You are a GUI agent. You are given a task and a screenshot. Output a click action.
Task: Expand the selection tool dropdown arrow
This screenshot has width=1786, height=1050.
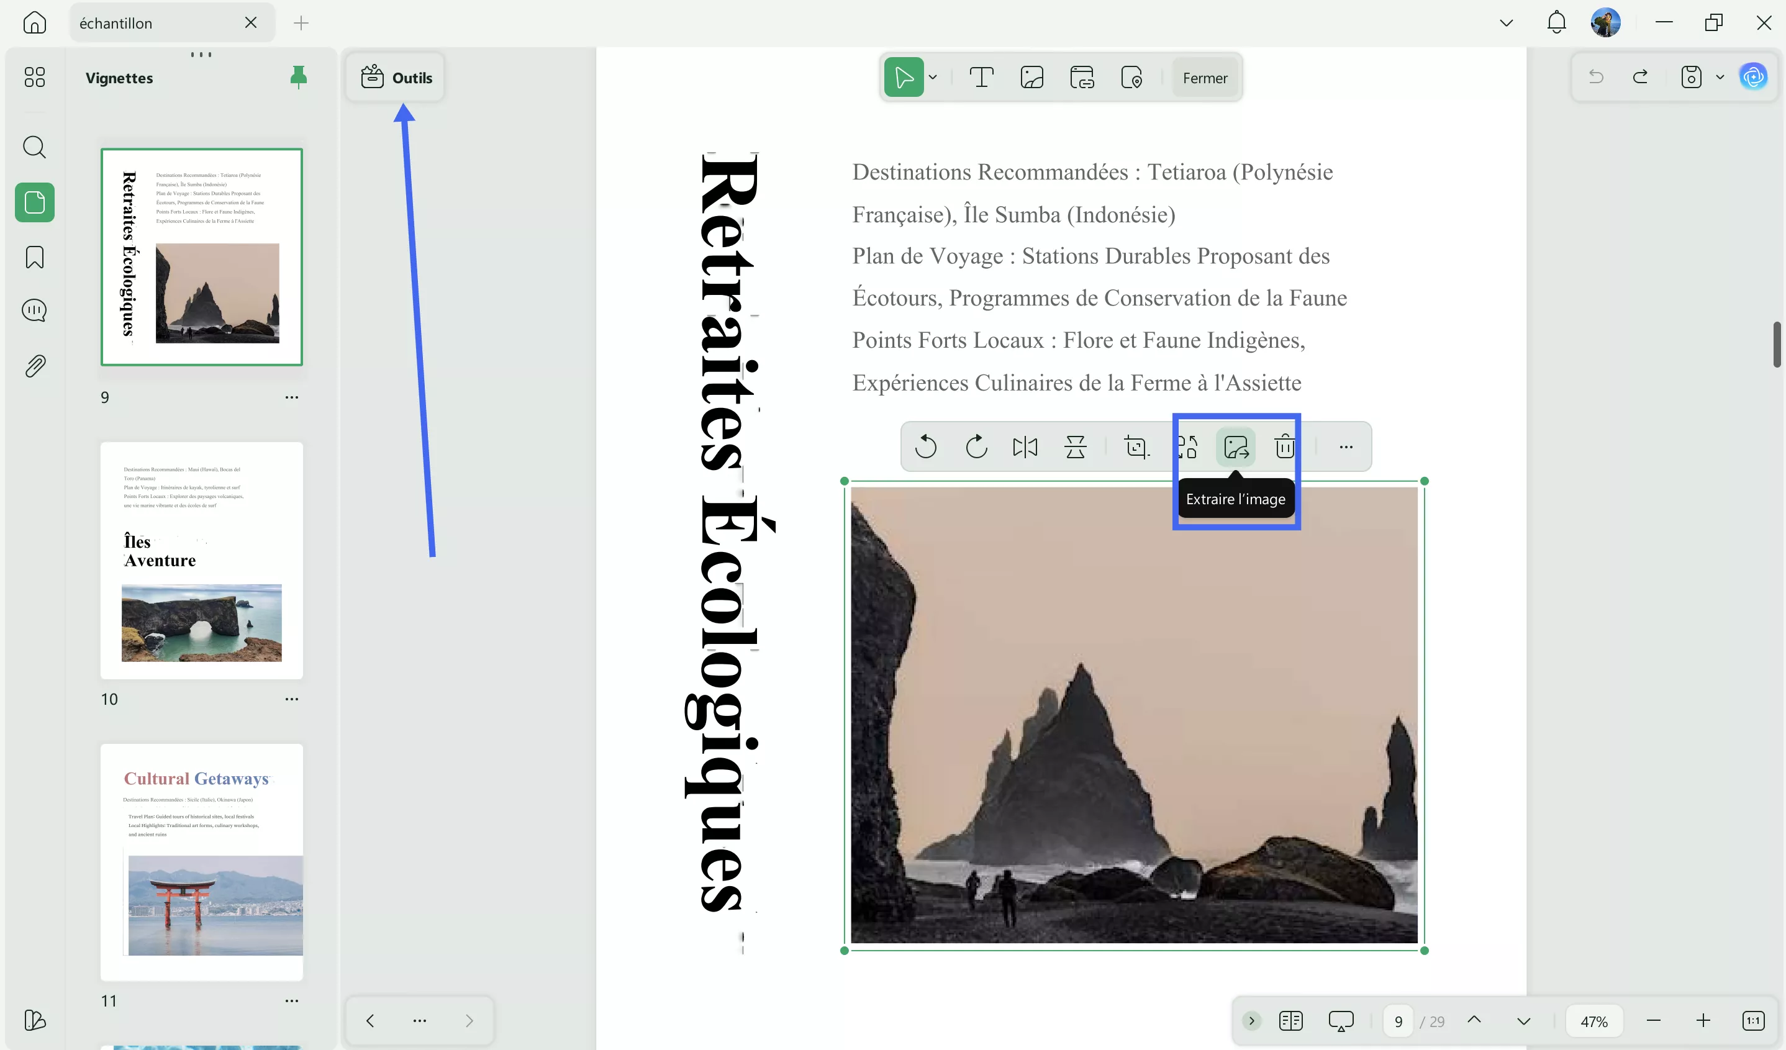coord(933,77)
